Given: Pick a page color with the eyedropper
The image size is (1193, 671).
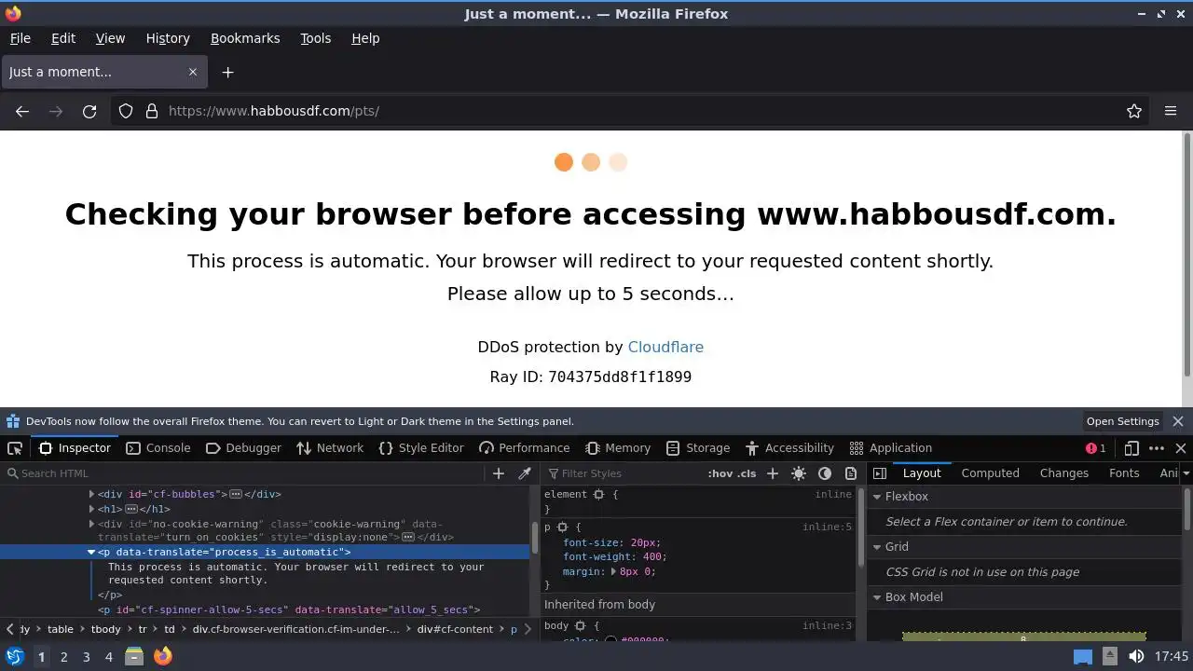Looking at the screenshot, I should (525, 473).
